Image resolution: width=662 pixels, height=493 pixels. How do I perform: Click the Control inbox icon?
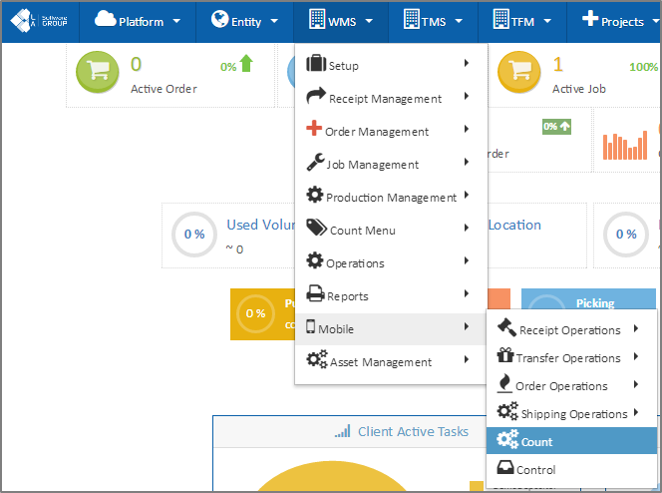tap(504, 467)
